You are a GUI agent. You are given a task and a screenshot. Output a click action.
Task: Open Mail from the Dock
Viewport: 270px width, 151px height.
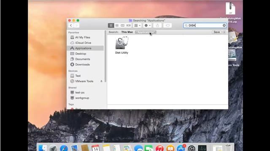(74, 148)
